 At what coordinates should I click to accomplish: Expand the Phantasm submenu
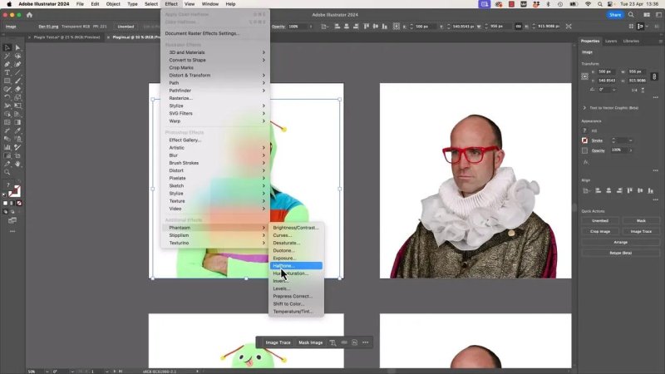point(215,228)
